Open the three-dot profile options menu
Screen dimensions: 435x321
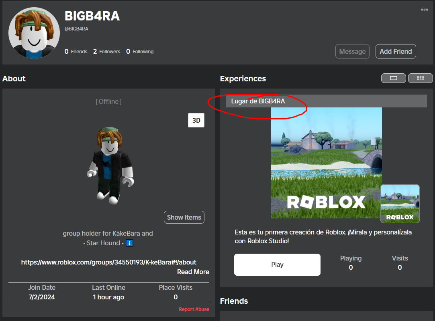pos(424,10)
